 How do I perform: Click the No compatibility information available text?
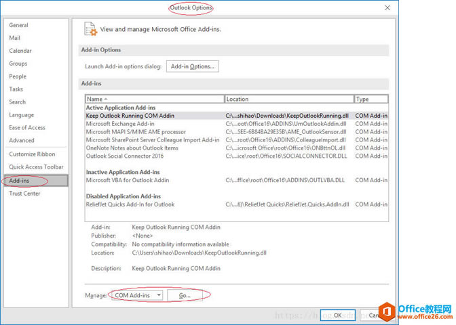point(180,244)
